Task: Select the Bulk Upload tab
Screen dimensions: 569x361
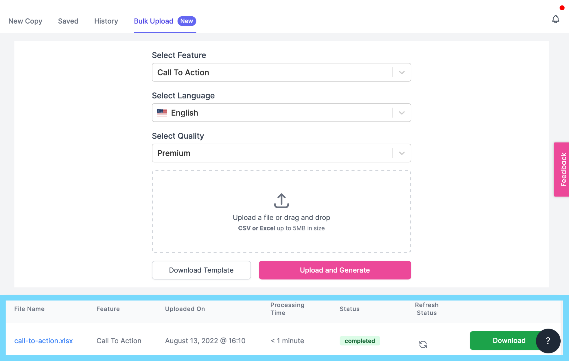Action: pyautogui.click(x=154, y=21)
